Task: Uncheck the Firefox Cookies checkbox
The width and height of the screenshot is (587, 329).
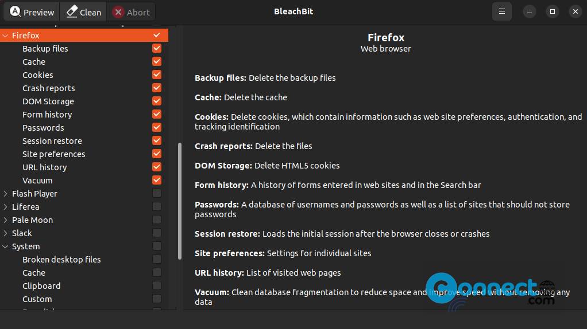Action: click(x=157, y=75)
